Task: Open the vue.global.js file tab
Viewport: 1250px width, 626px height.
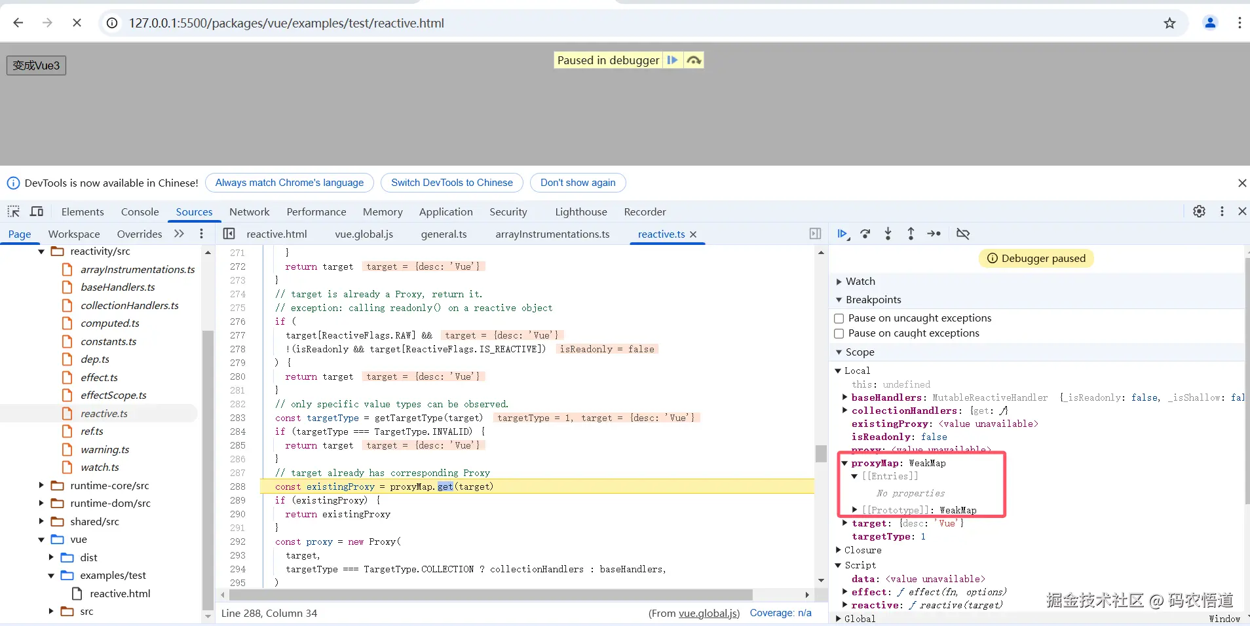Action: click(364, 234)
